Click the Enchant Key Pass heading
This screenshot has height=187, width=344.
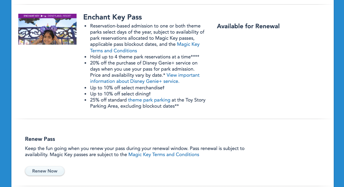pos(112,17)
